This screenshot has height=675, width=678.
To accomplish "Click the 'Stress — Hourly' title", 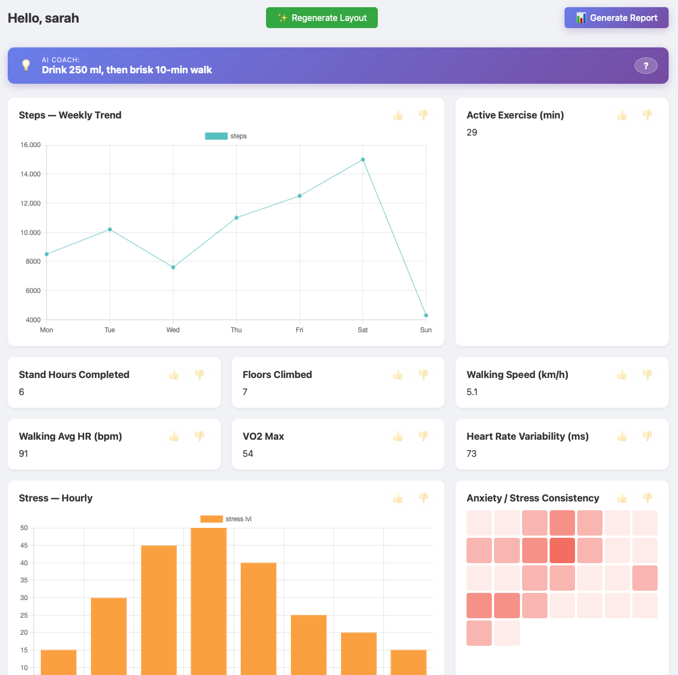I will pos(56,498).
